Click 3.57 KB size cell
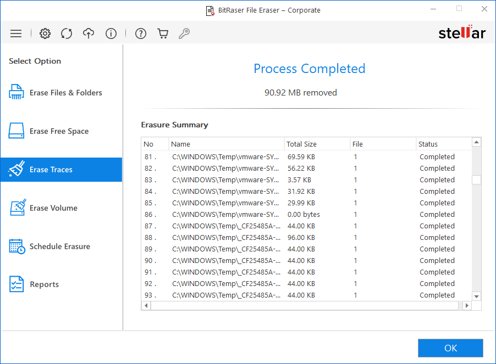This screenshot has height=364, width=496. [299, 180]
